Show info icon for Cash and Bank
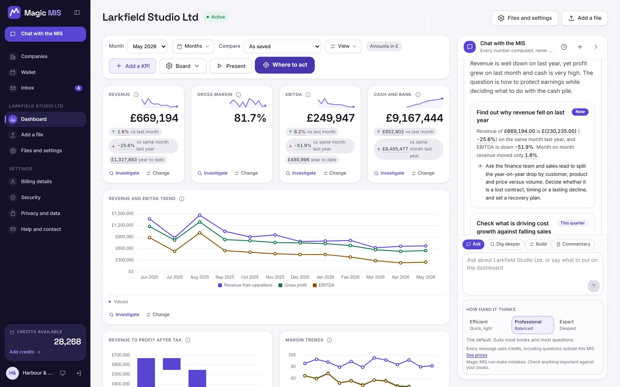 (x=418, y=94)
